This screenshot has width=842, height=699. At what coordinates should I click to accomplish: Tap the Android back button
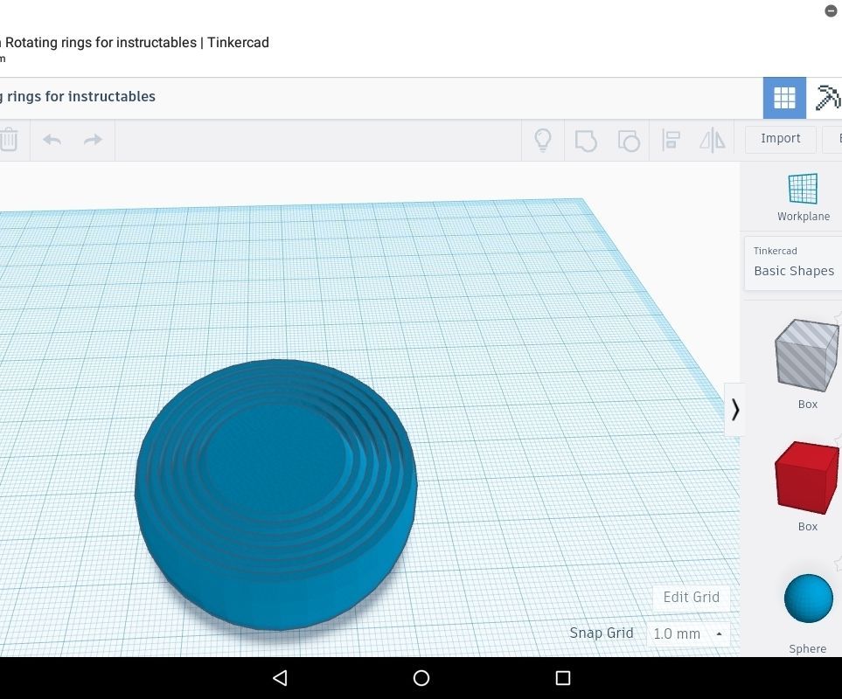pyautogui.click(x=281, y=678)
